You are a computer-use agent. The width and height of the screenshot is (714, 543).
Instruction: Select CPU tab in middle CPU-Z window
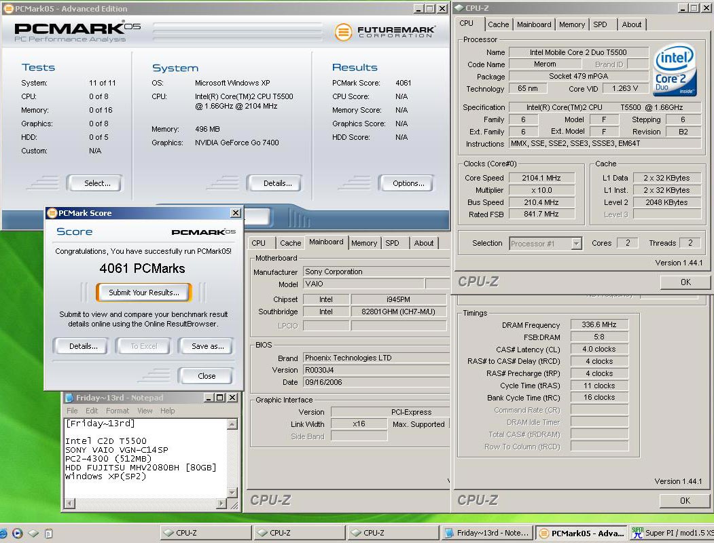tap(258, 243)
